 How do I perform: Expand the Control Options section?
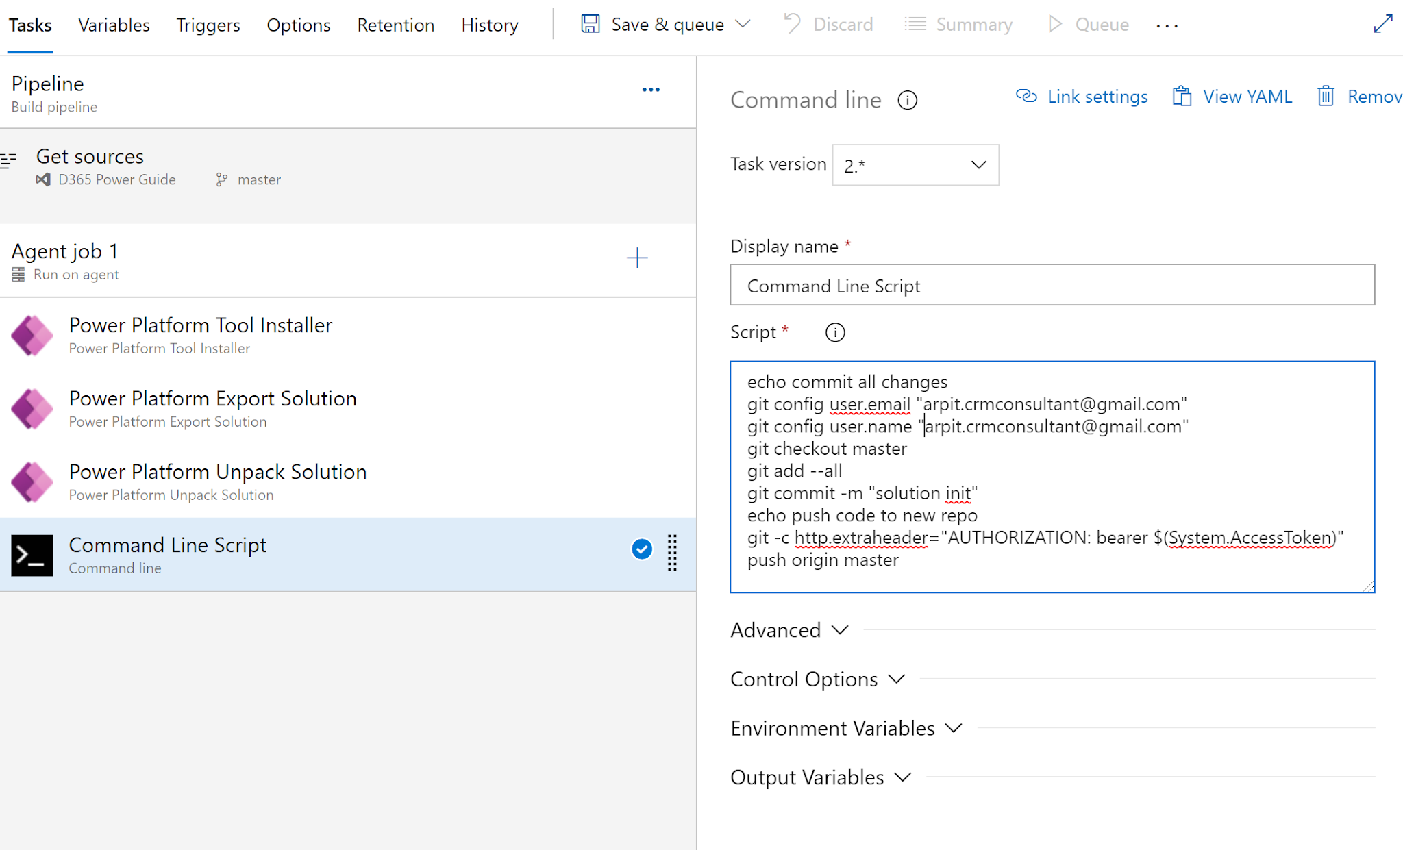(x=817, y=679)
